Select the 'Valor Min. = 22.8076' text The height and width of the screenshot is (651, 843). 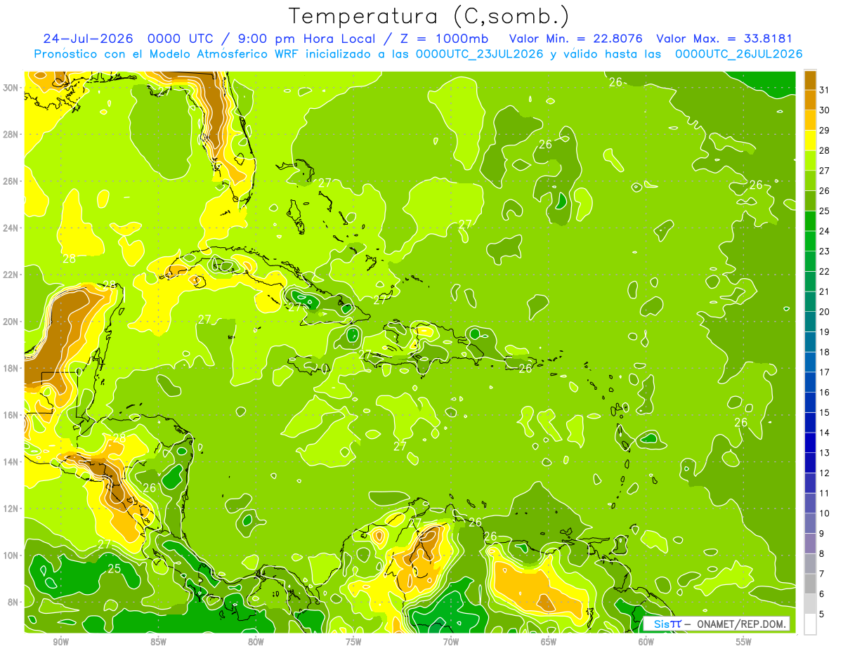576,39
